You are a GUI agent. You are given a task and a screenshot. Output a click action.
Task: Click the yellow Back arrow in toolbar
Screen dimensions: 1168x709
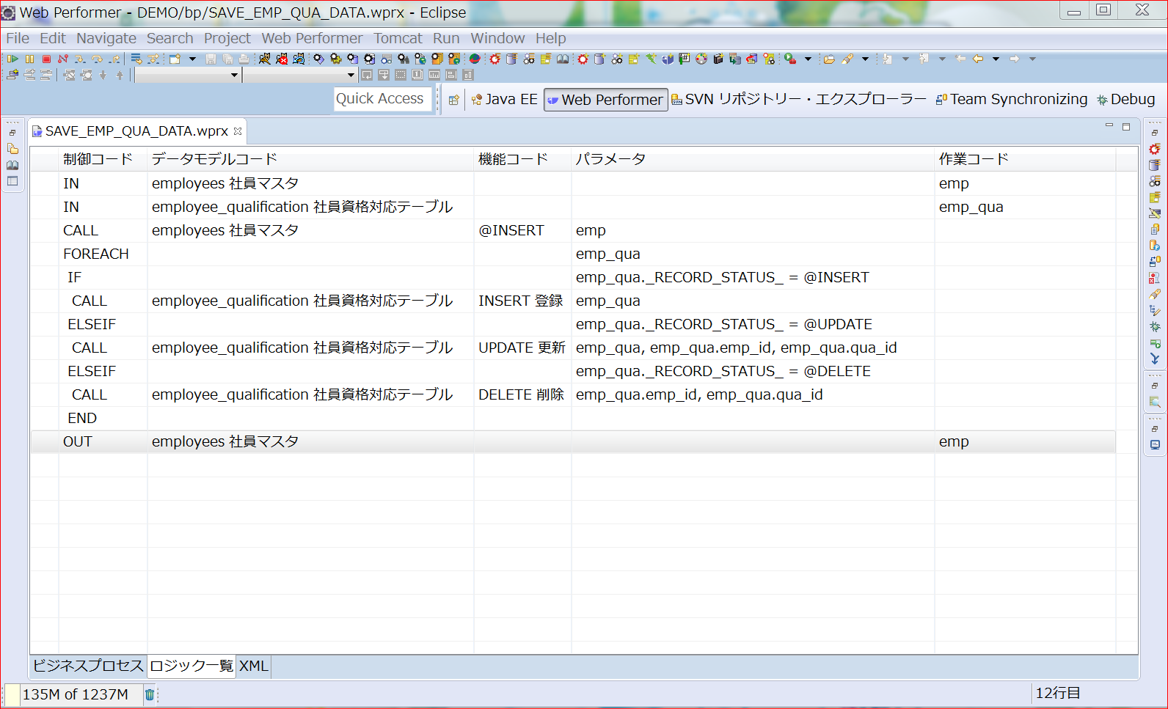(978, 59)
